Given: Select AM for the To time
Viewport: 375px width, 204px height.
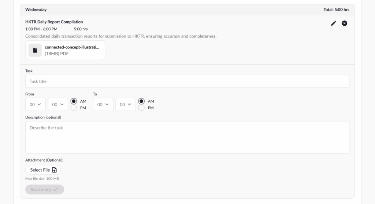Looking at the screenshot, I should coord(141,101).
